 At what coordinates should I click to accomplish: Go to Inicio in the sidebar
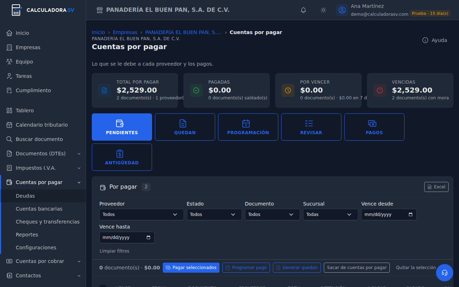pos(43,33)
